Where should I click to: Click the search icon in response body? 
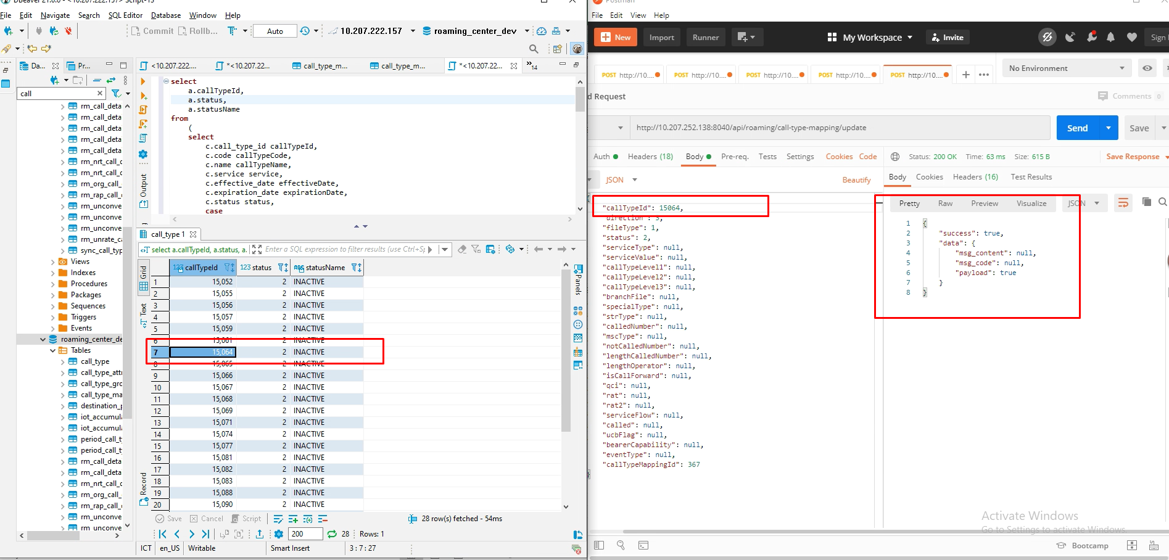click(x=1162, y=202)
